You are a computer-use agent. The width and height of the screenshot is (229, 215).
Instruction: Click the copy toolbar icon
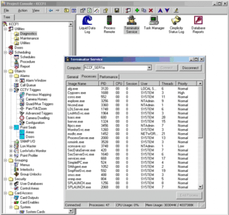click(144, 10)
